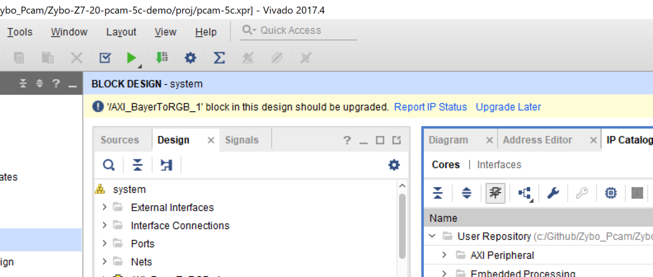Click the Delete X toolbar icon
Screen dimensions: 653x277
tap(77, 57)
